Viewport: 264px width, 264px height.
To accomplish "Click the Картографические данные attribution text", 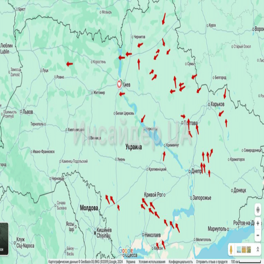I will click(86, 262).
